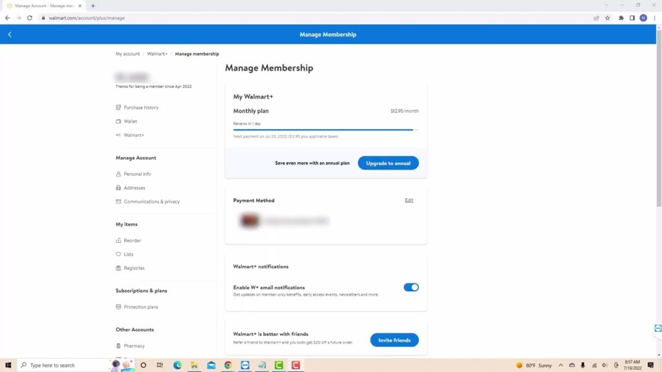Open Pharmacy under Other Accounts
Viewport: 662px width, 372px height.
click(134, 346)
